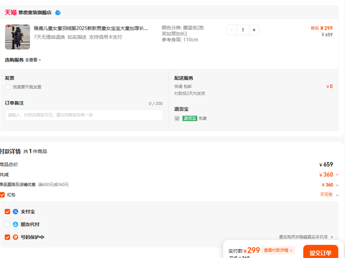Click the 订单备注 note input field
This screenshot has height=258, width=345.
[84, 115]
